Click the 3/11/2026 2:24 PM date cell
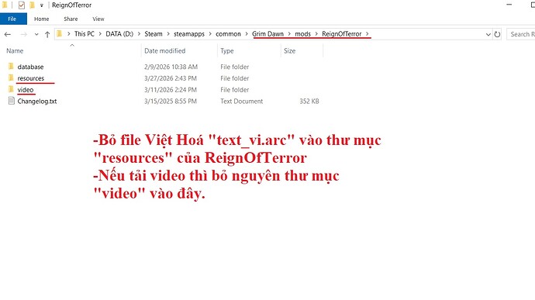This screenshot has height=300, width=535. click(171, 90)
